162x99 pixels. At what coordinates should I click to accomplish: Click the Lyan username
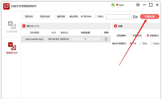(x=121, y=5)
